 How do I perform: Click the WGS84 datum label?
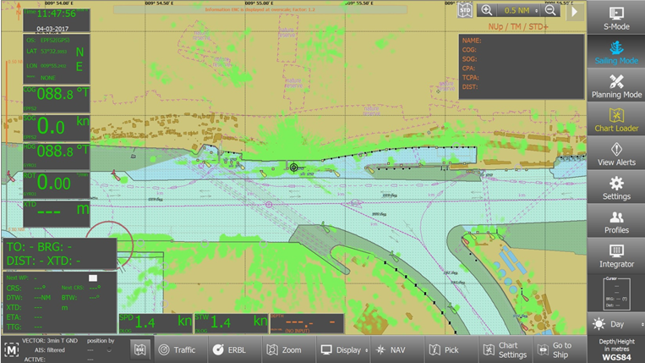pos(616,357)
